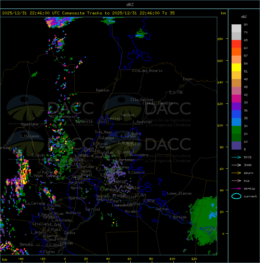Click the 'current' legend label
The height and width of the screenshot is (263, 260).
click(250, 196)
